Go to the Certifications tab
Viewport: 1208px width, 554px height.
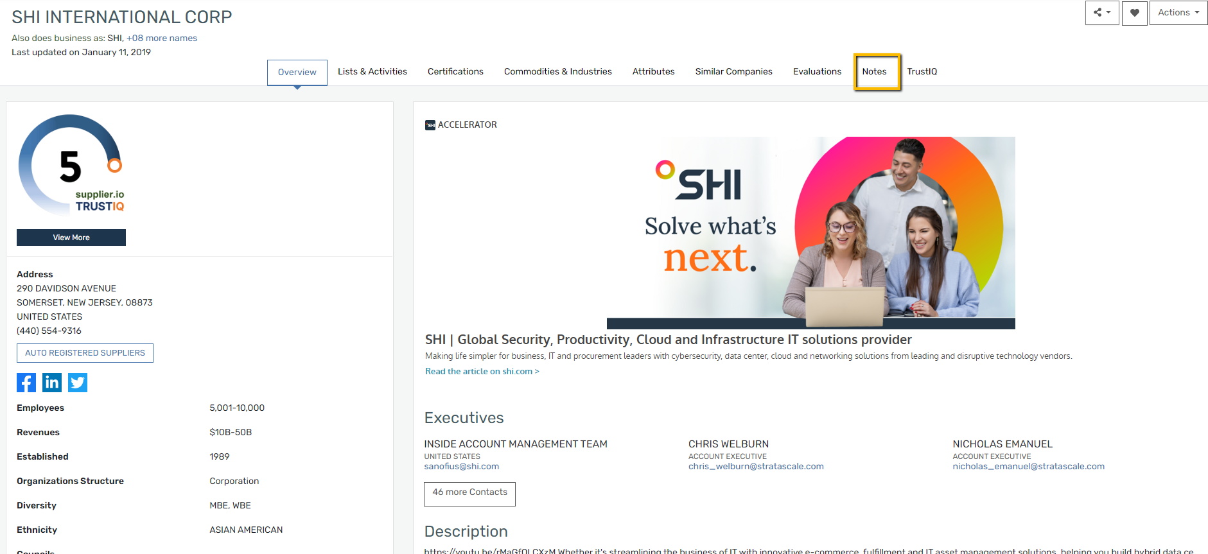(455, 72)
